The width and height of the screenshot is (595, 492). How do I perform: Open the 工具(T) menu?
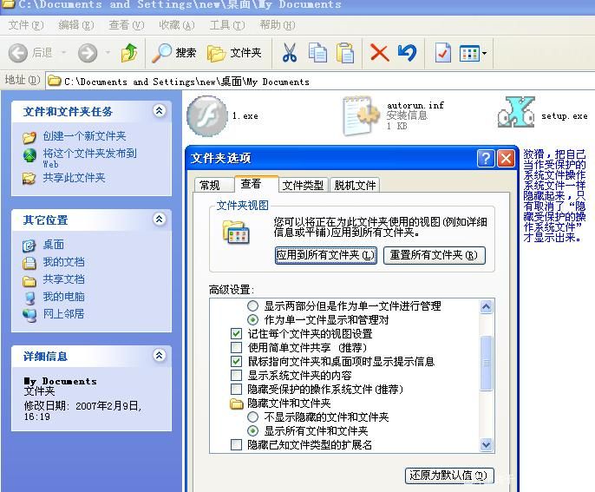[x=227, y=25]
